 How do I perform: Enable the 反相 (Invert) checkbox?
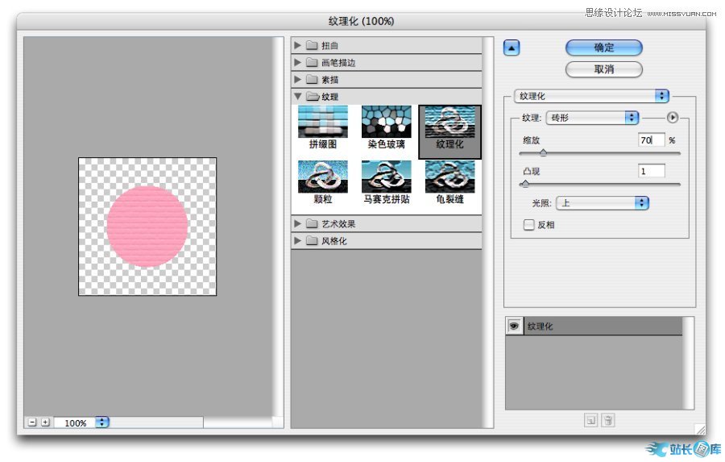point(529,225)
